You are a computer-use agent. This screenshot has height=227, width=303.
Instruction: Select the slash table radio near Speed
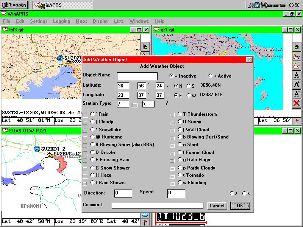[232, 193]
